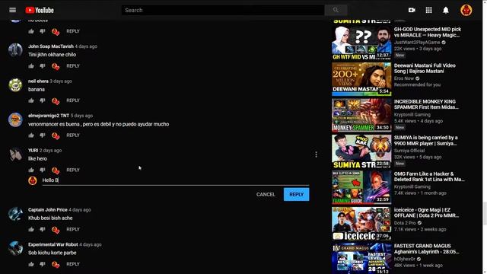Image resolution: width=487 pixels, height=274 pixels.
Task: Heart John Soap MacTavish's comment
Action: 56,66
